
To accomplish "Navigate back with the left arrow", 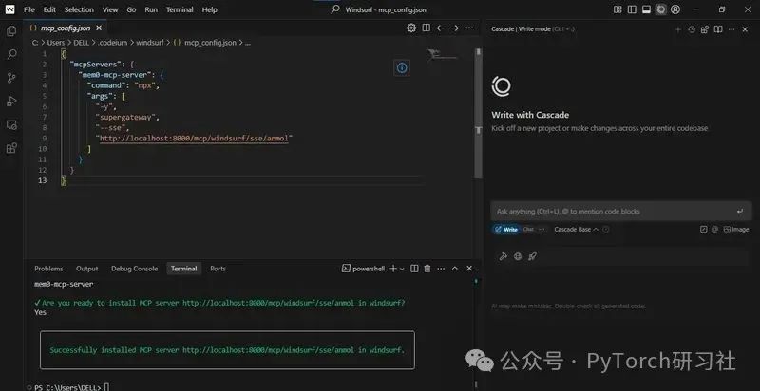I will pos(440,28).
